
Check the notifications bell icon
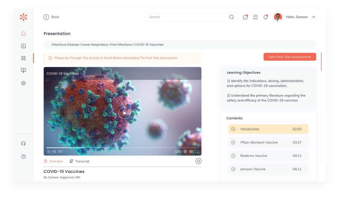[x=265, y=17]
